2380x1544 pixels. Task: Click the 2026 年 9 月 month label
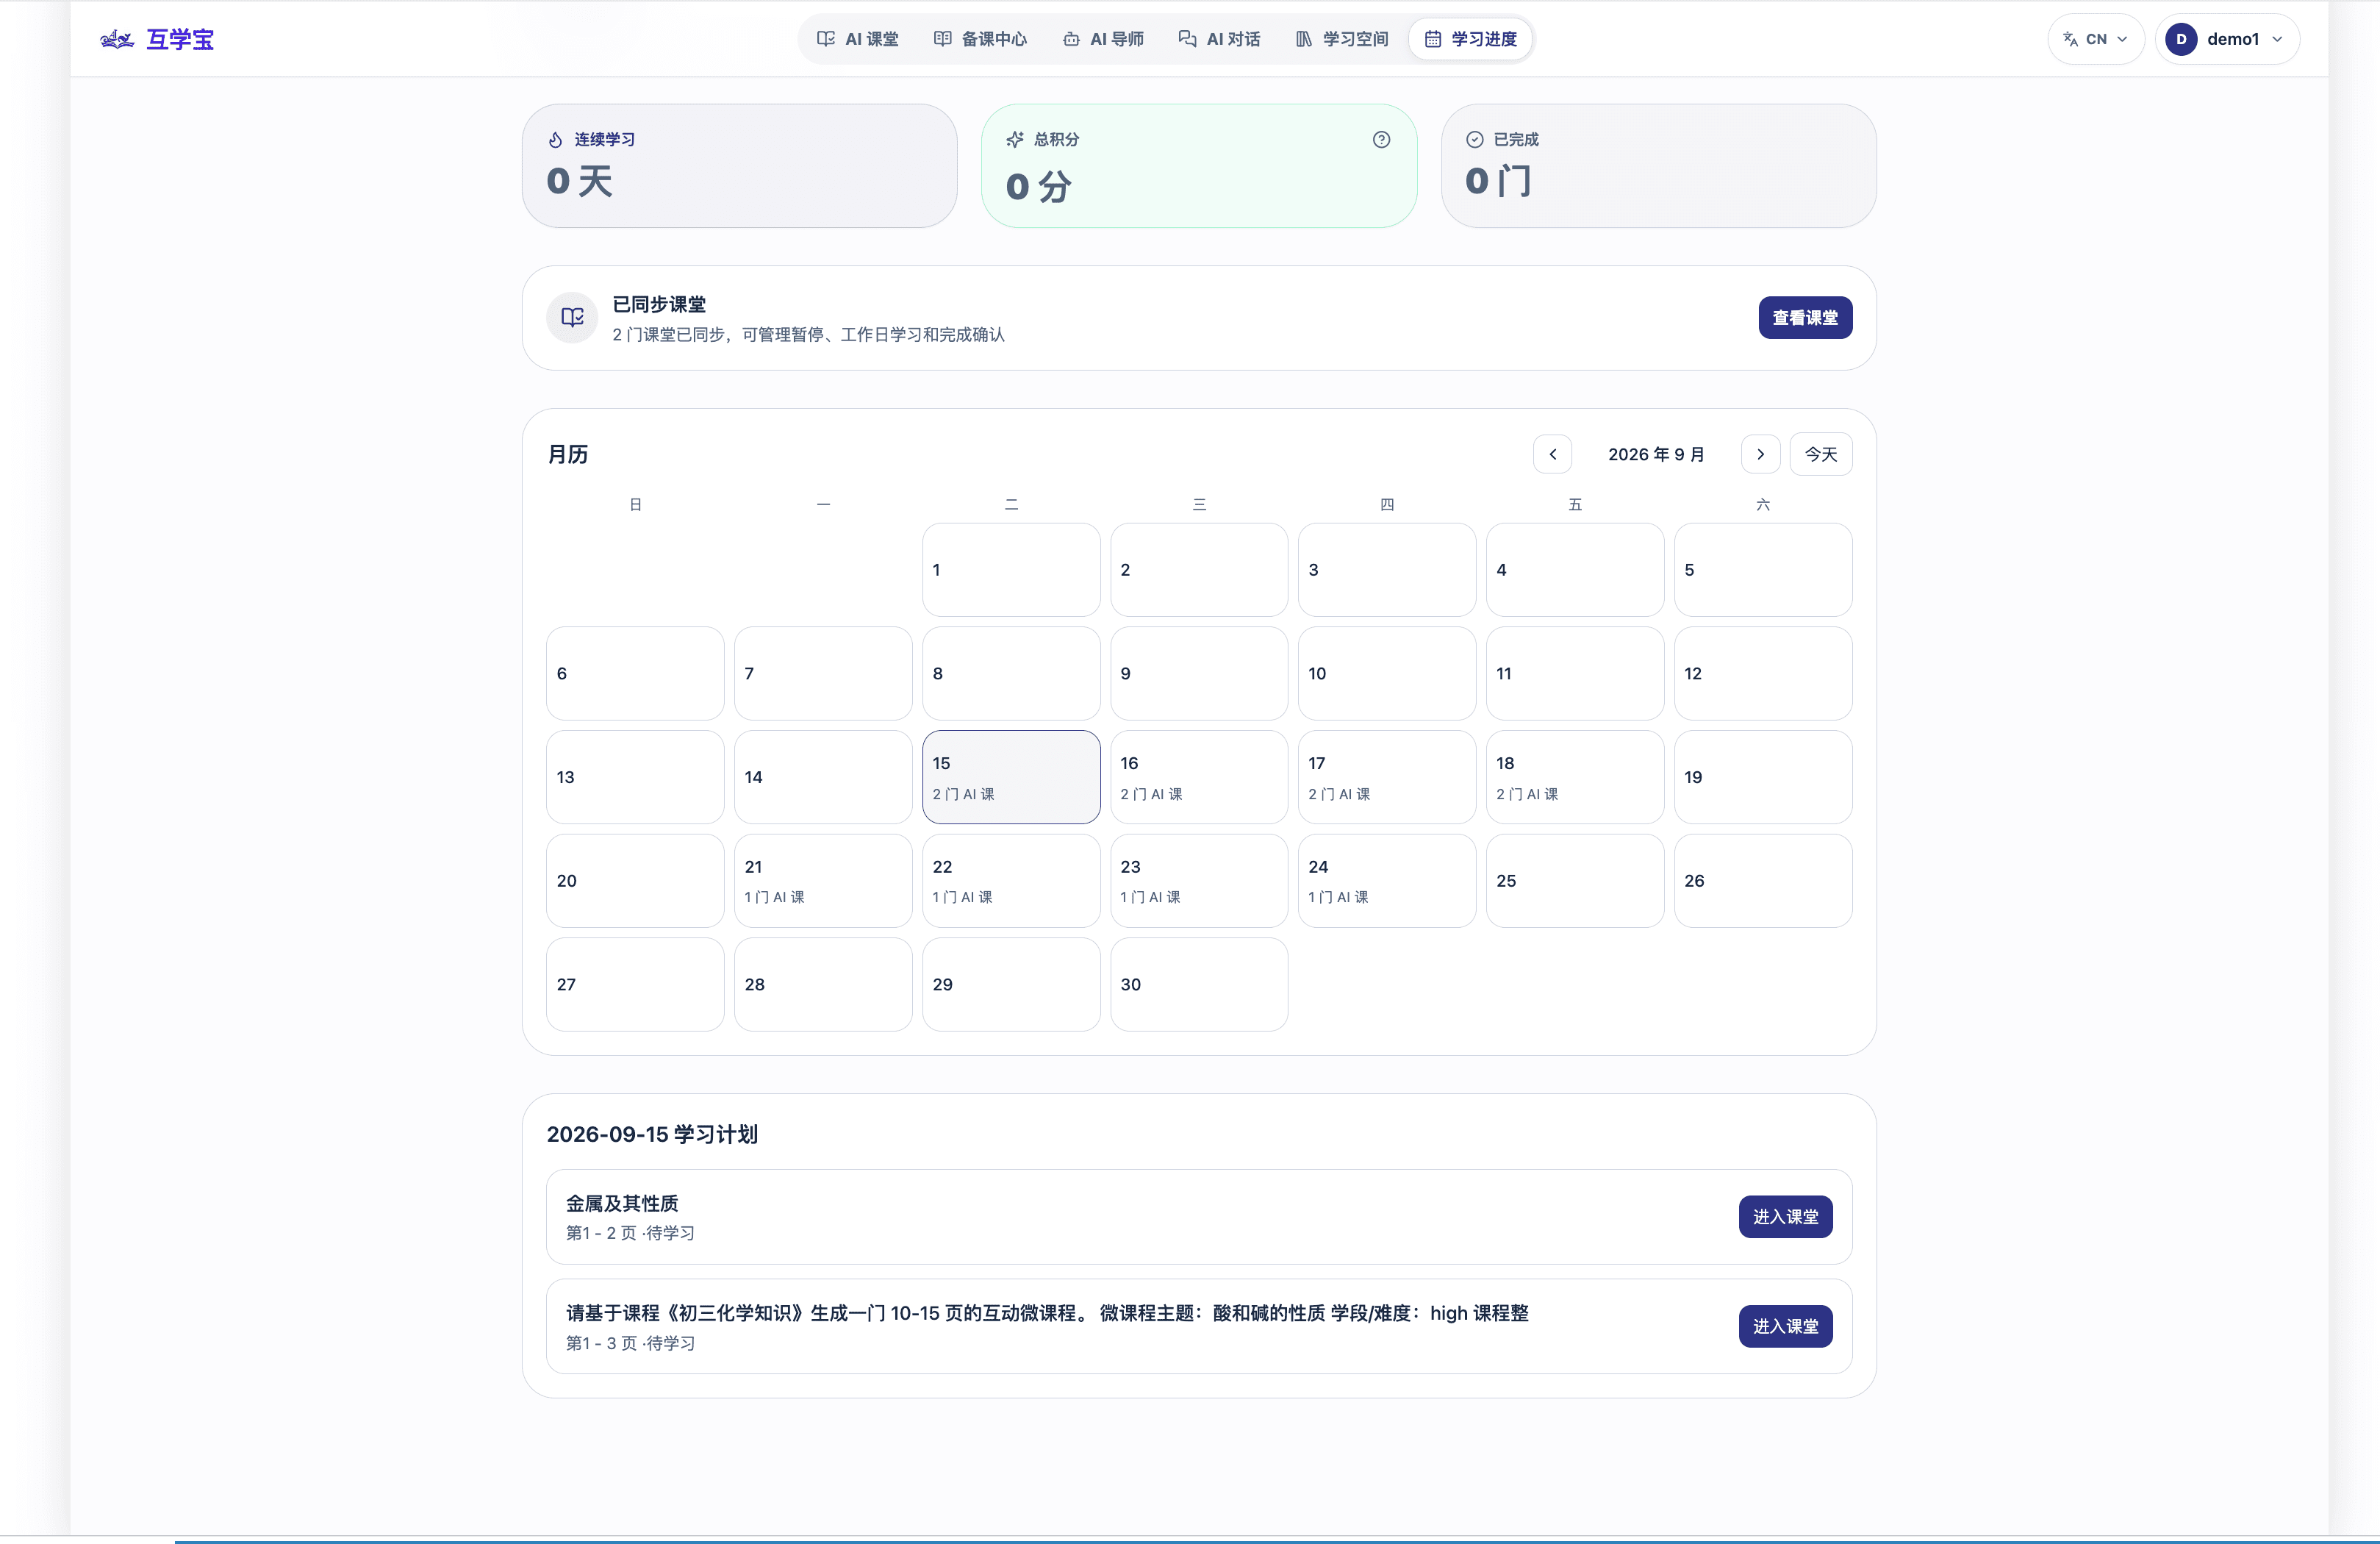click(1656, 454)
